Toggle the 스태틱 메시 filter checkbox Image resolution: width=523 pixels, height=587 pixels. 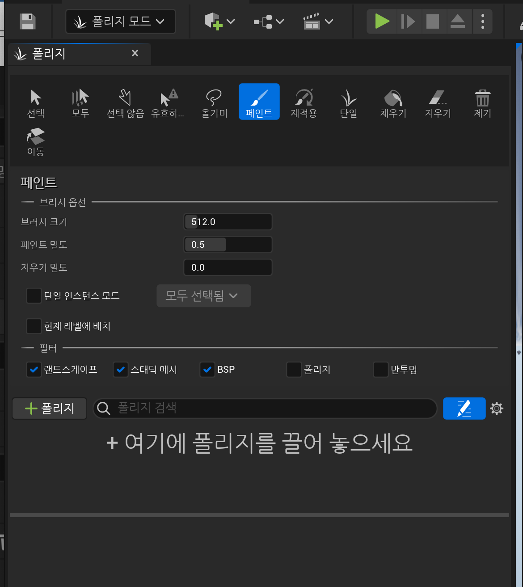(121, 370)
